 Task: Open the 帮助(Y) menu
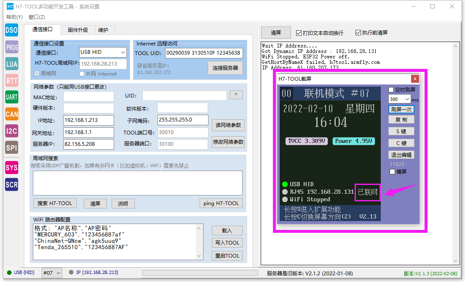(x=14, y=17)
